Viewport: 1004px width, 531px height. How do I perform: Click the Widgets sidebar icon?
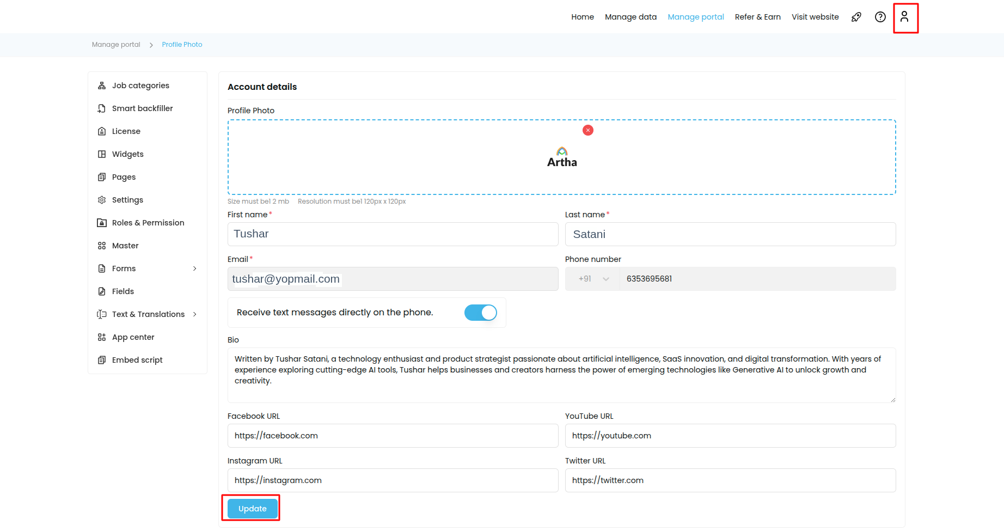[x=102, y=154]
